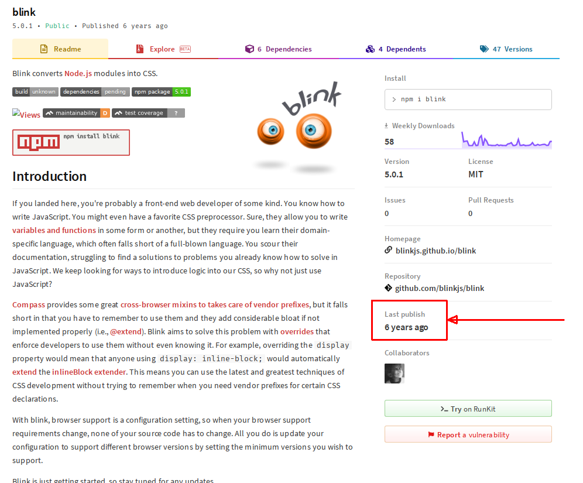
Task: Click the dependencies pending badge
Action: pos(95,91)
